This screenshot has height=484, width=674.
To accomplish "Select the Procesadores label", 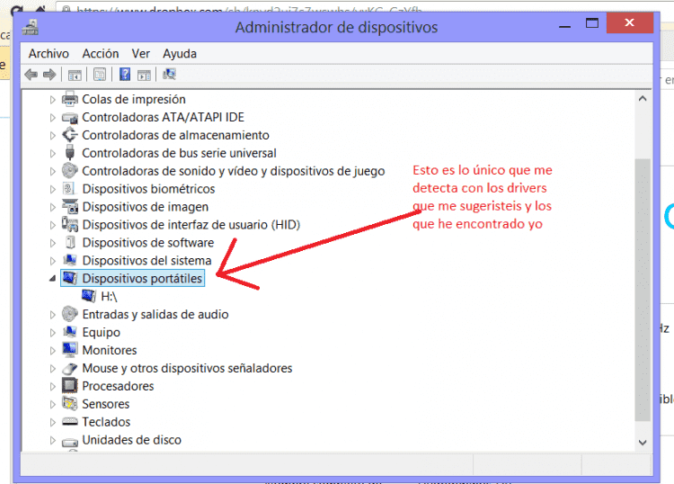I will click(x=118, y=386).
